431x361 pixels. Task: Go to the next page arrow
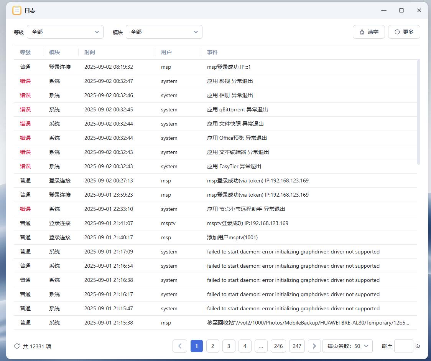[x=314, y=346]
